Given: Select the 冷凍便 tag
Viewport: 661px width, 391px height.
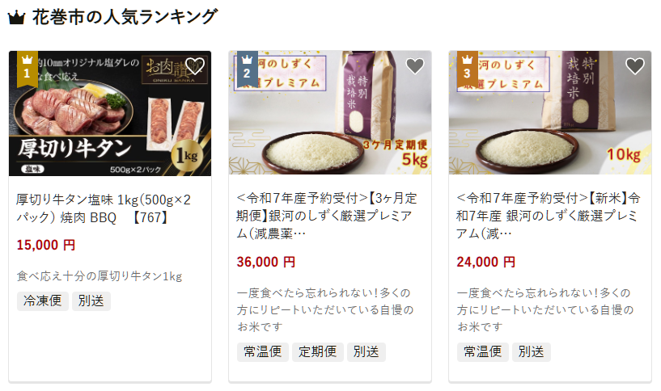Looking at the screenshot, I should [x=43, y=301].
